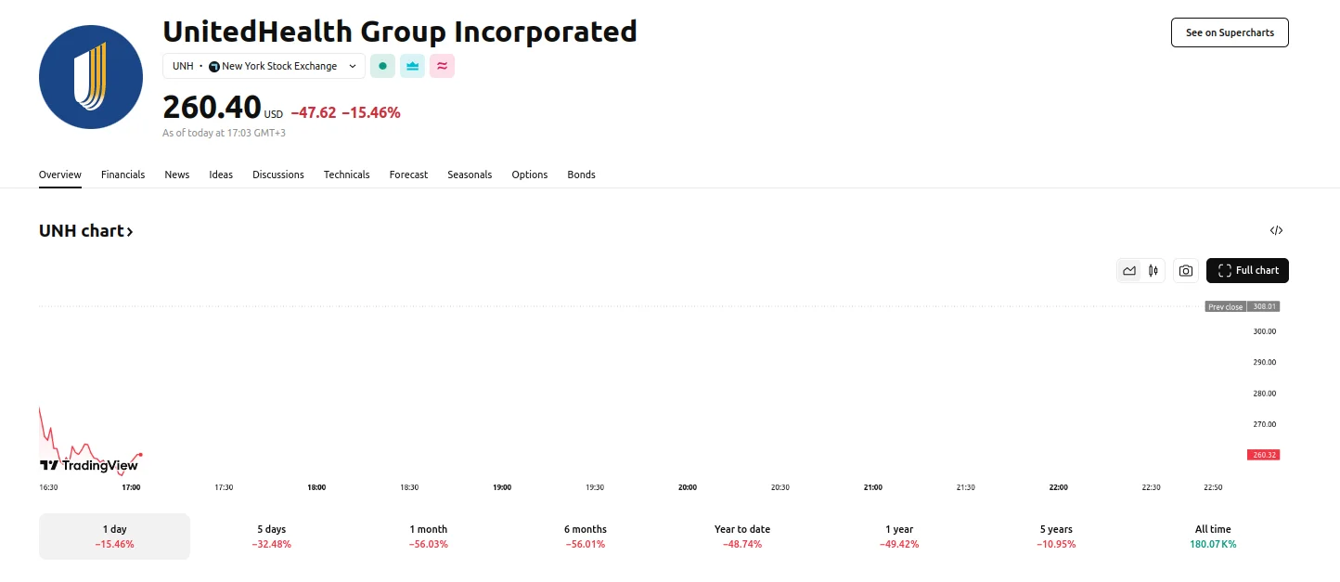Click the pink wavy lines icon badge

click(x=442, y=66)
